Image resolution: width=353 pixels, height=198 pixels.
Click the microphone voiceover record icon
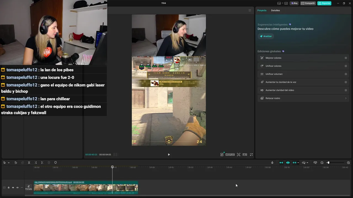[272, 163]
